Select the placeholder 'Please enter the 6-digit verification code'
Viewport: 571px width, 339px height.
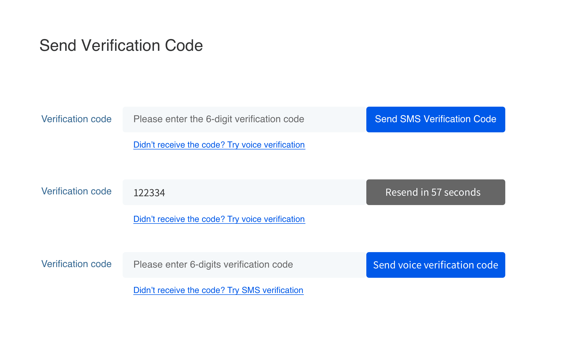219,119
